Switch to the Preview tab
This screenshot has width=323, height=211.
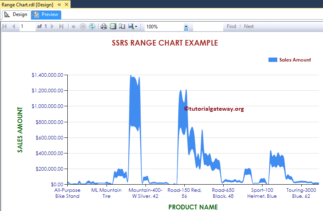(46, 14)
